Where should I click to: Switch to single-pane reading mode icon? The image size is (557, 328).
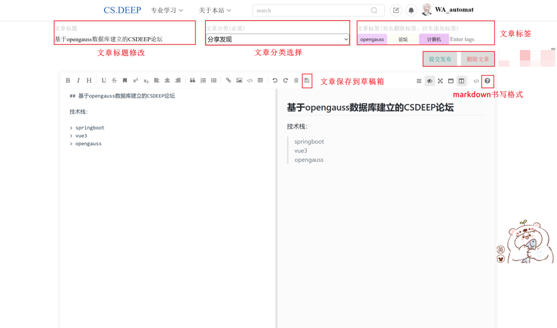pos(451,81)
